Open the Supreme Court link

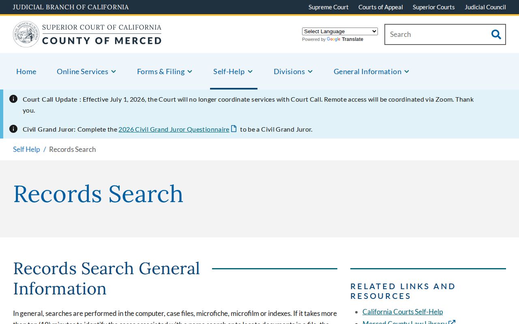pyautogui.click(x=328, y=7)
